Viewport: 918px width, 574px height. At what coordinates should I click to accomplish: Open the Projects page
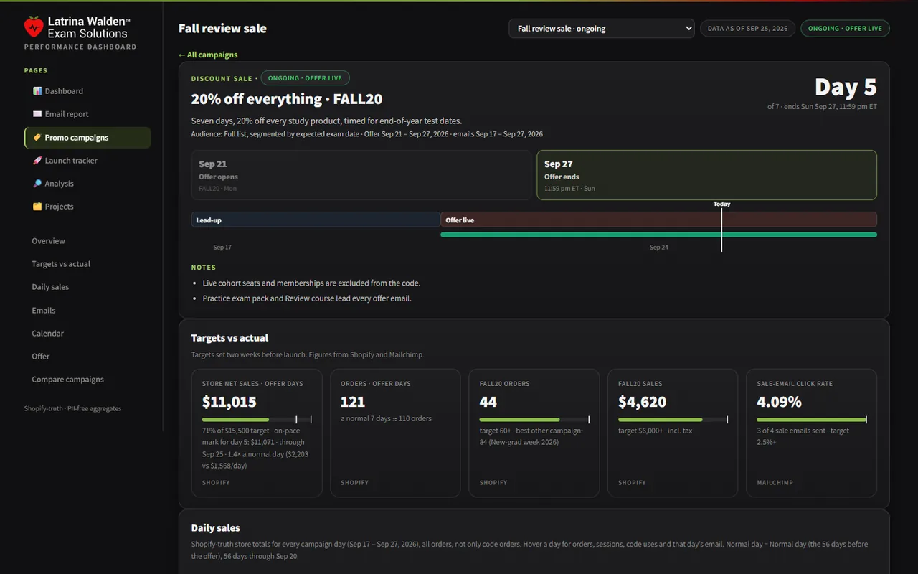pos(87,207)
